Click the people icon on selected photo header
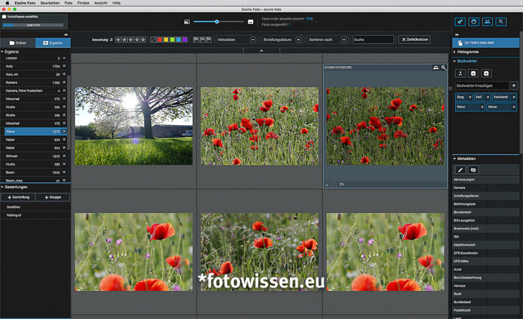 [435, 67]
